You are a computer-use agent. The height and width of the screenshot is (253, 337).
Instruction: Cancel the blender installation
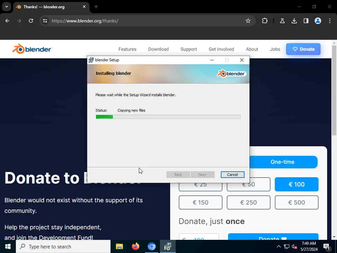[x=233, y=175]
